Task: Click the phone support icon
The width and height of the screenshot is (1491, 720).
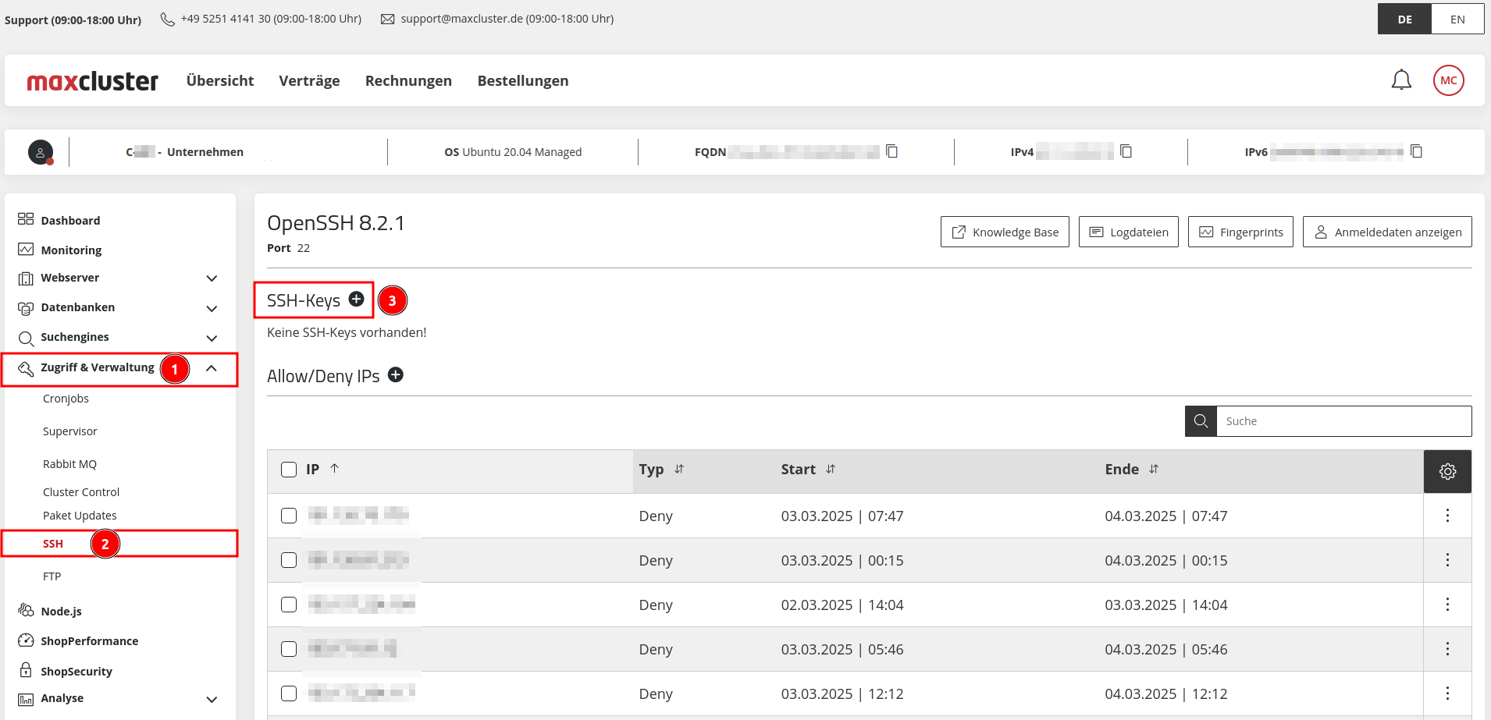Action: point(167,19)
